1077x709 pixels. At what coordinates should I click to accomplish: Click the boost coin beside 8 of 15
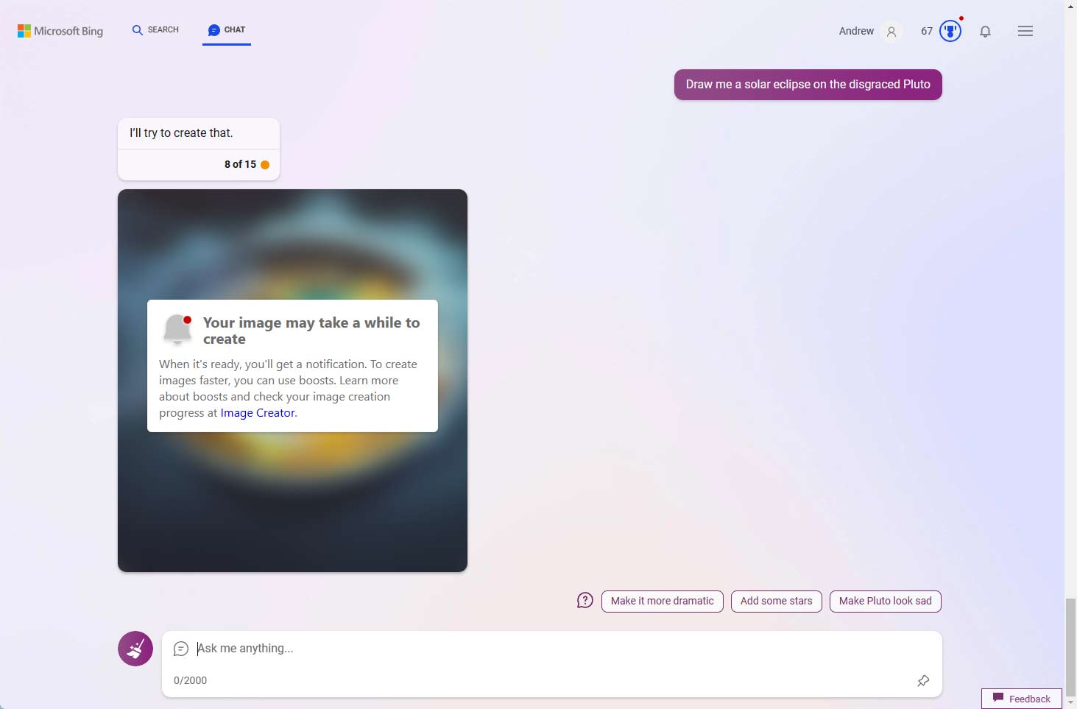(266, 165)
